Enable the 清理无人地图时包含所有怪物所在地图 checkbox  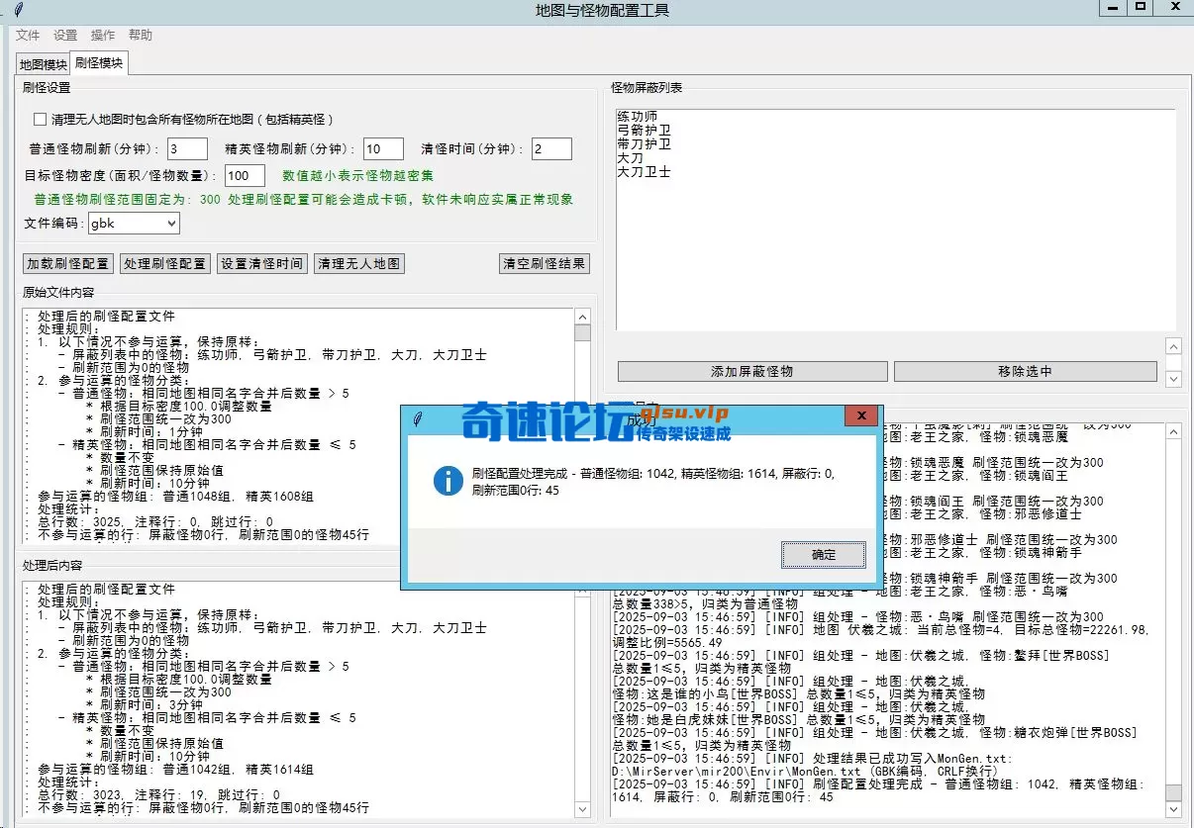(40, 119)
